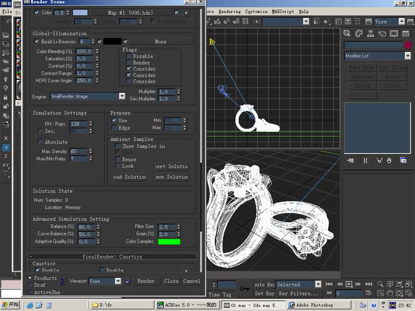This screenshot has height=311, width=415.
Task: Open the Engine finalRender: Image dropdown
Action: tap(122, 96)
